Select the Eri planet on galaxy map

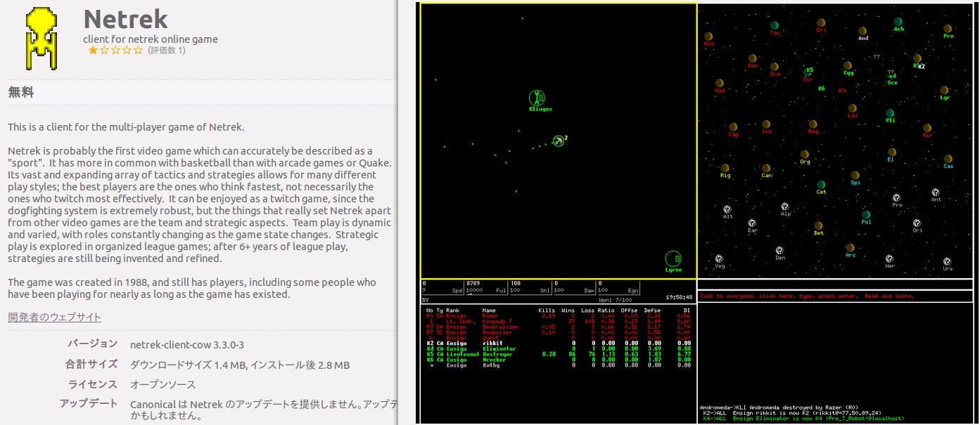click(x=821, y=22)
